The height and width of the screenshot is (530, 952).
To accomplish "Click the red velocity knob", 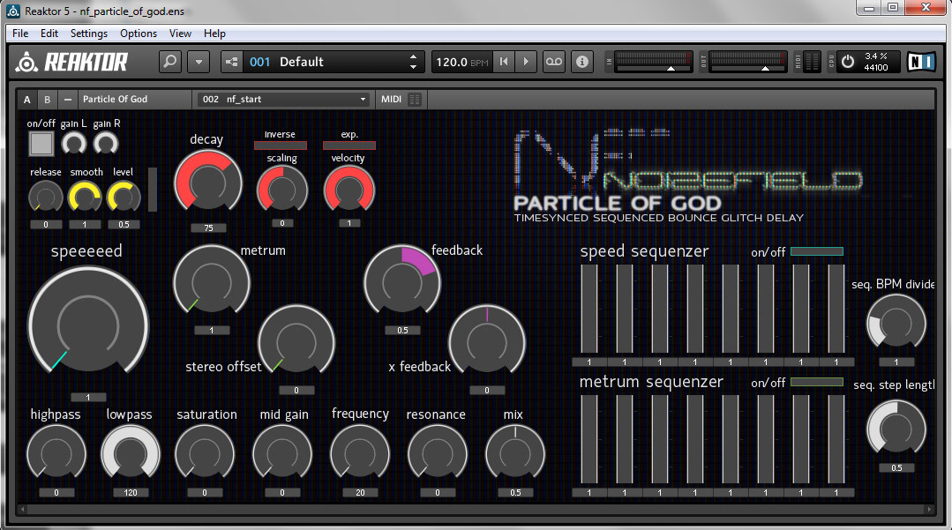I will pos(349,190).
